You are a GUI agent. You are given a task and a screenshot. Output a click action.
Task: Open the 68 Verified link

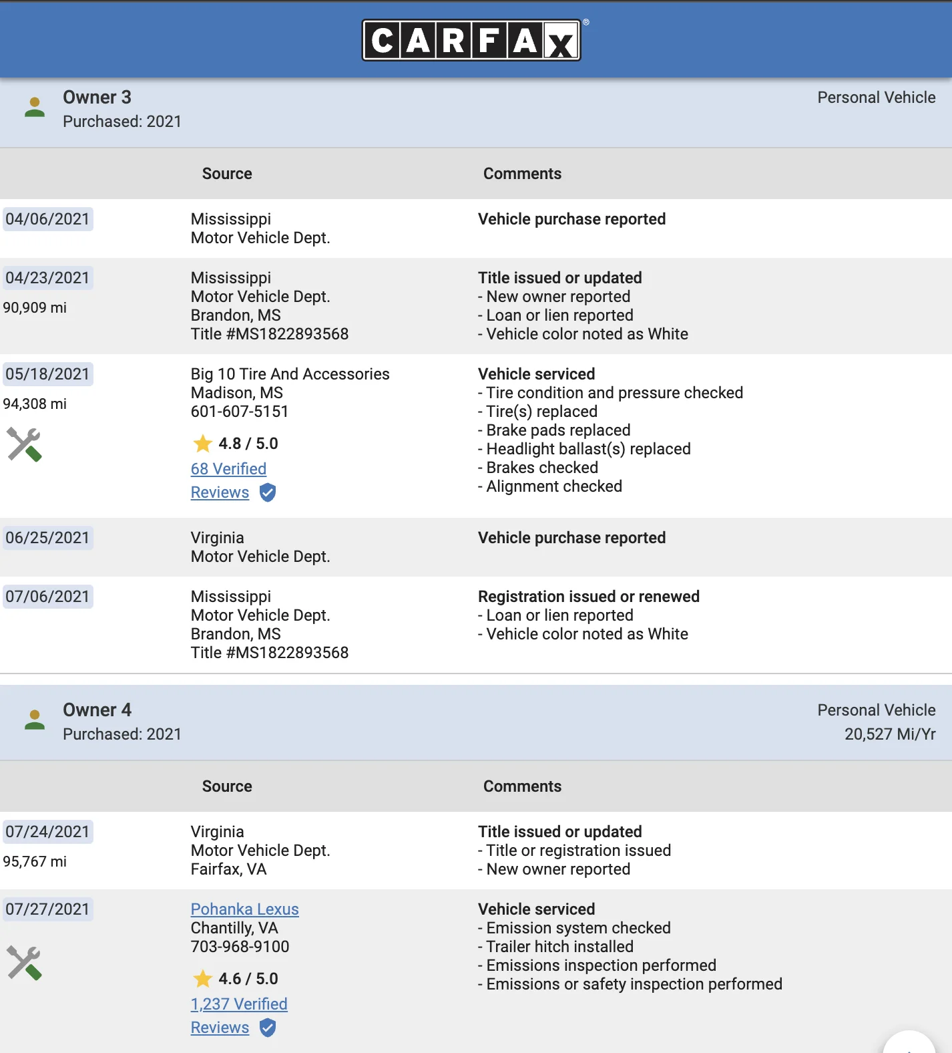click(228, 469)
